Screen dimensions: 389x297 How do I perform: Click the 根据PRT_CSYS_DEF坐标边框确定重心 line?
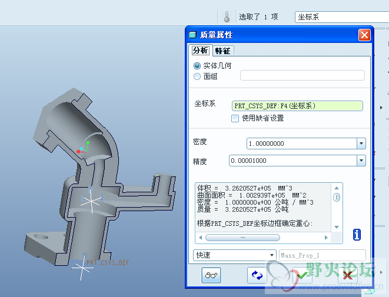click(255, 223)
